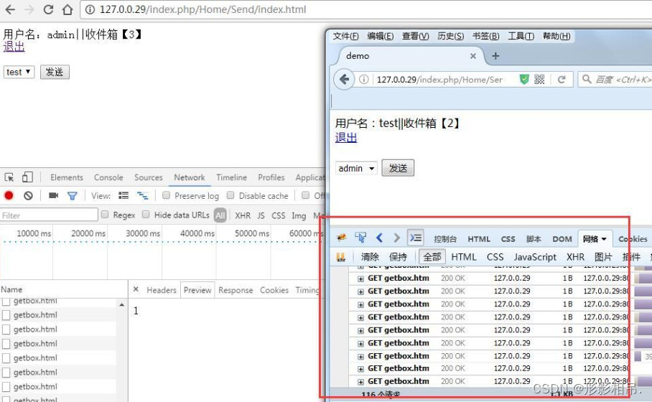The width and height of the screenshot is (652, 402).
Task: Show the Headers tab of request
Action: pyautogui.click(x=162, y=290)
